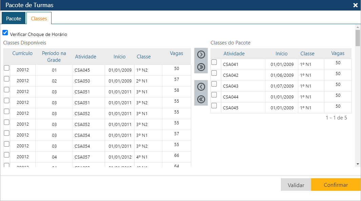Viewport: 361px width, 201px height.
Task: Check the CSA057 4º N1 row checkbox
Action: pyautogui.click(x=6, y=155)
